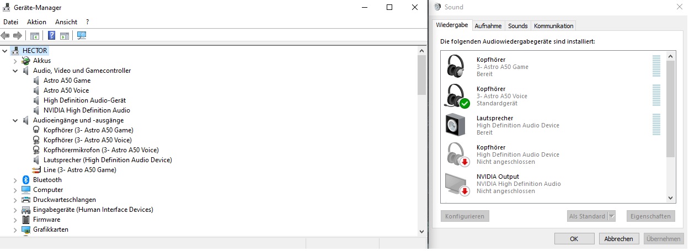Viewport: 689px width, 251px height.
Task: Click the Astro A50 Game level meter
Action: 656,66
